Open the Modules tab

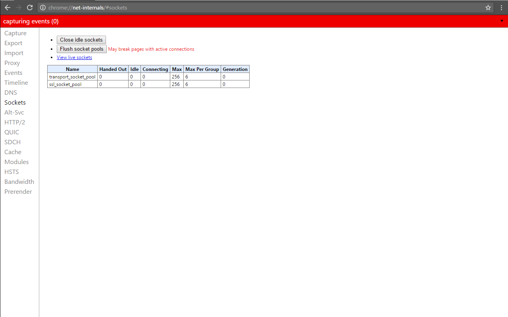(x=17, y=162)
